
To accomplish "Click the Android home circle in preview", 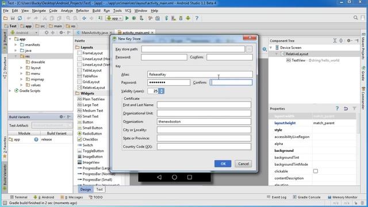I will 174,177.
